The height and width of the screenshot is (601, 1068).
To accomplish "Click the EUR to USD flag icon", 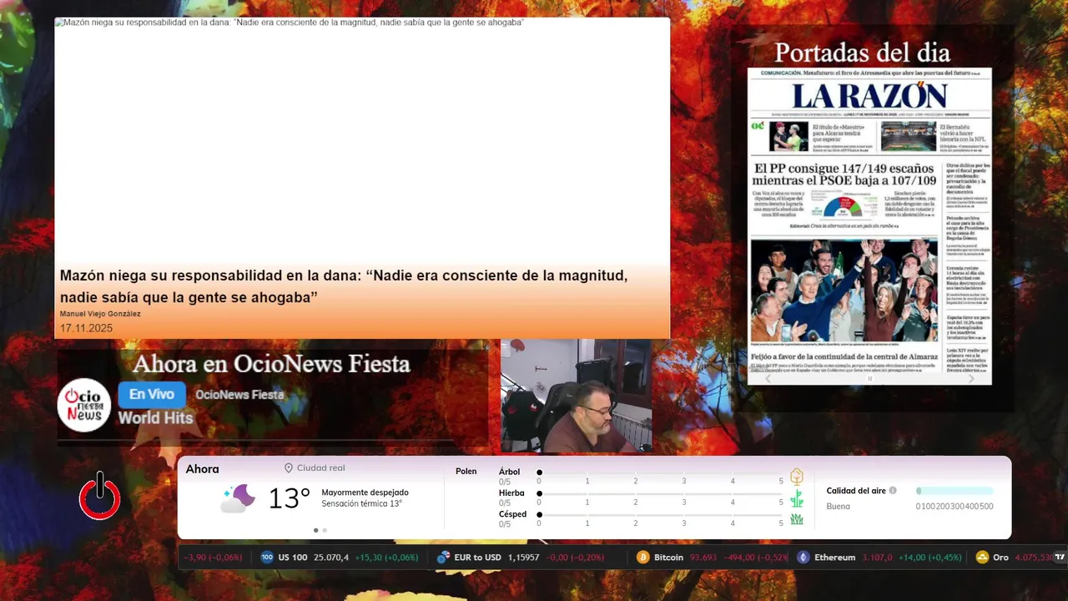I will coord(443,558).
